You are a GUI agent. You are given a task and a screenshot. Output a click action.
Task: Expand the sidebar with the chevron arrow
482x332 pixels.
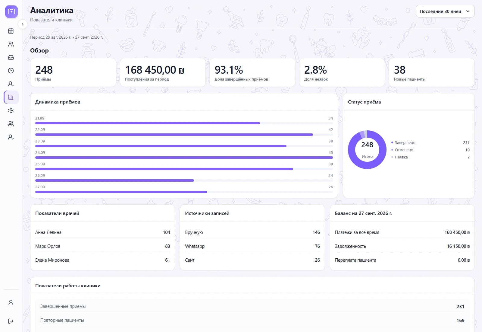(22, 24)
